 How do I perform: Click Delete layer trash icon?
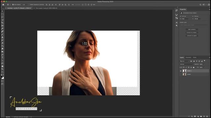[x=207, y=117]
